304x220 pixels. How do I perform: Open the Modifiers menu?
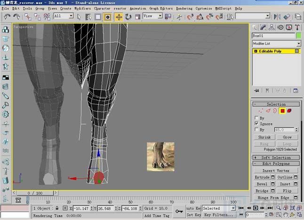click(x=82, y=8)
